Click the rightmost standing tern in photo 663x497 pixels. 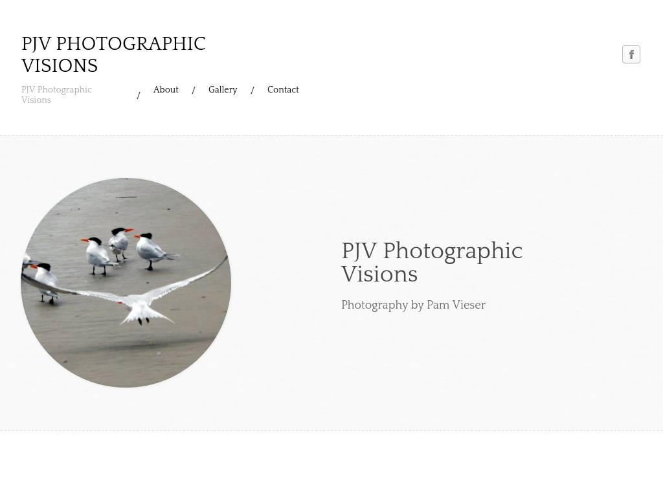tap(153, 250)
